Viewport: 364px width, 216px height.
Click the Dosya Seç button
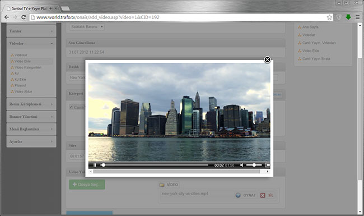pyautogui.click(x=87, y=185)
